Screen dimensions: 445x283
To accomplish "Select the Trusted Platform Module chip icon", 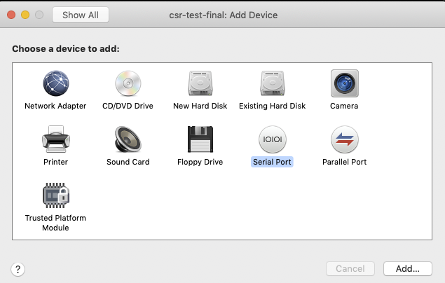I will click(x=56, y=195).
